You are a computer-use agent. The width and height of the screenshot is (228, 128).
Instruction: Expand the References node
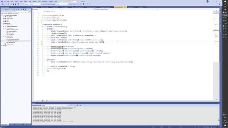point(4,25)
